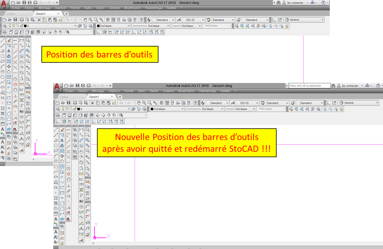Screen dimensions: 383x249
Task: Click the binoculars search icon in the front window title bar
Action: [333, 86]
